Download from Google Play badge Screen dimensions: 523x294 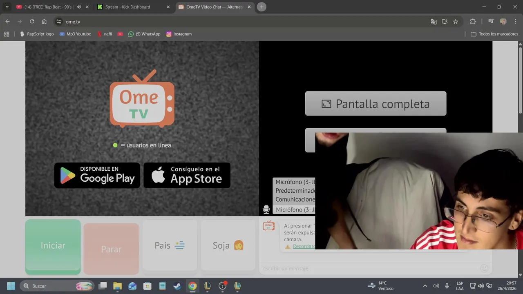click(97, 175)
